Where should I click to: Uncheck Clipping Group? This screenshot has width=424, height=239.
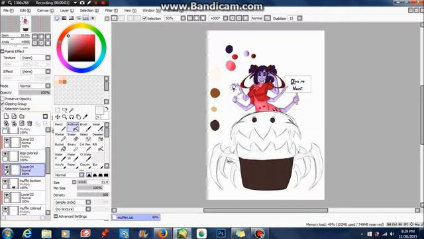tap(3, 104)
